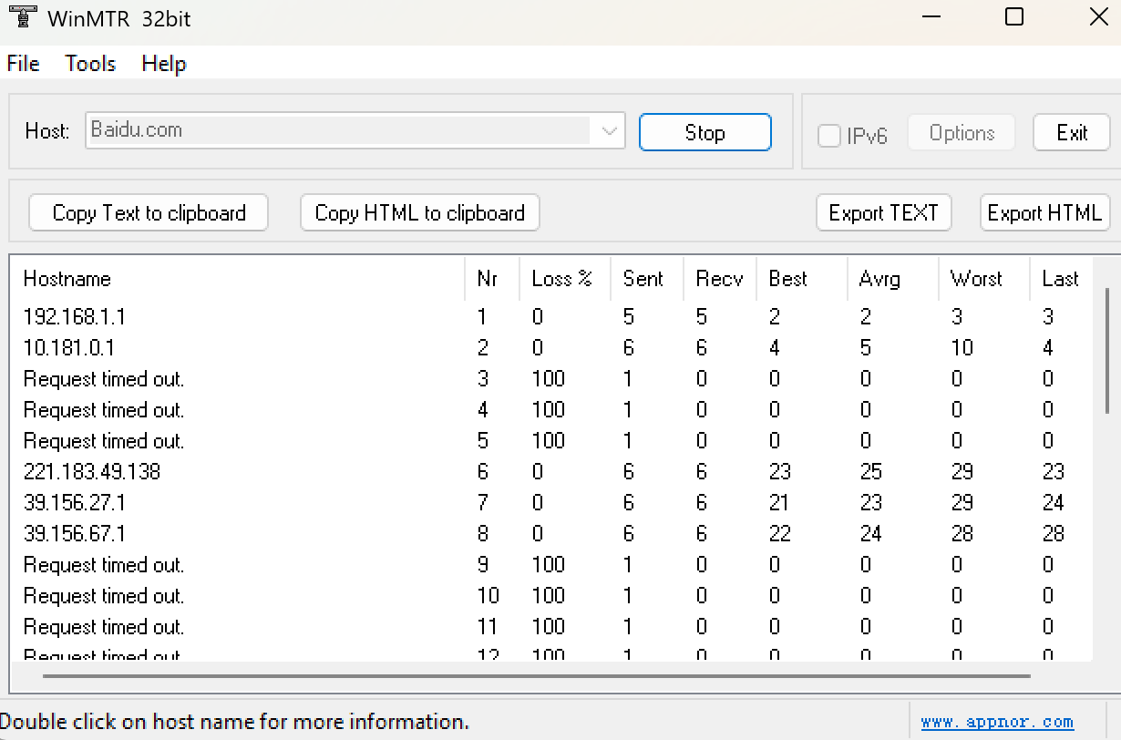
Task: Select 'Request timed out.' in hop 11 row
Action: [x=104, y=627]
